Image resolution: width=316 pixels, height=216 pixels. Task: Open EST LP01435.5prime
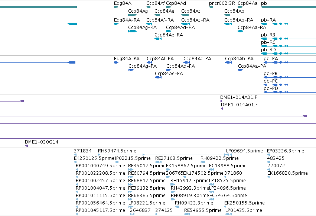pyautogui.click(x=244, y=210)
